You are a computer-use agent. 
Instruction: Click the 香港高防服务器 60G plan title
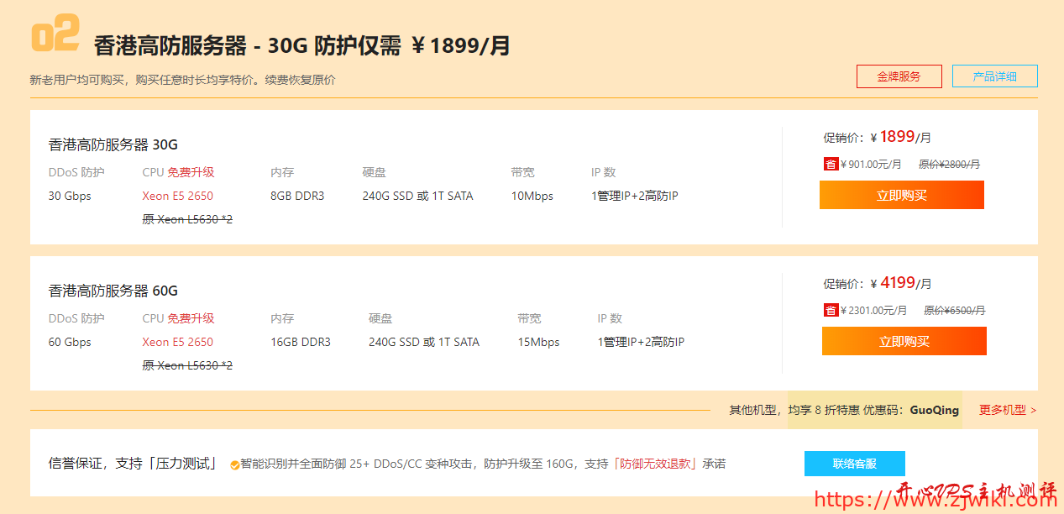tap(113, 291)
